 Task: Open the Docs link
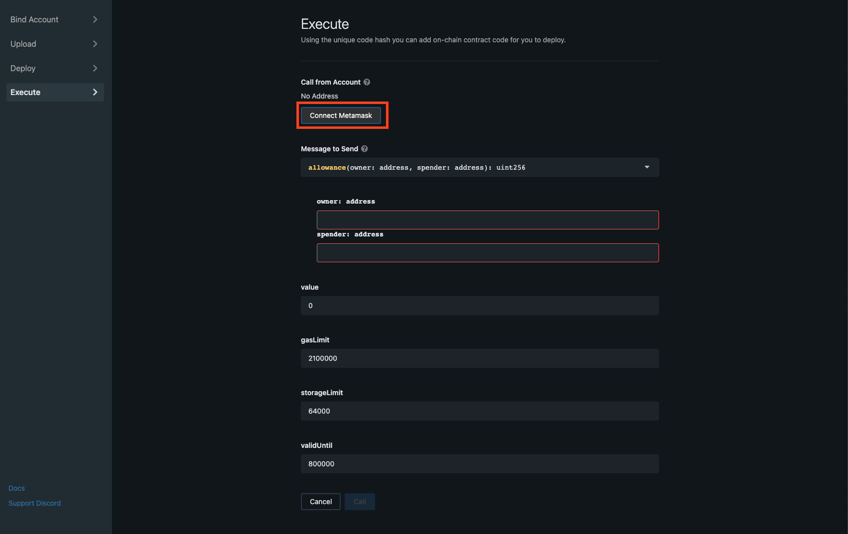(16, 488)
